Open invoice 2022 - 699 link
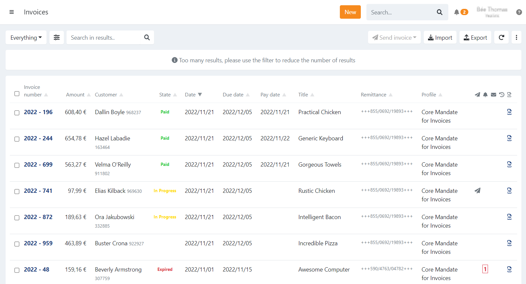Image resolution: width=526 pixels, height=284 pixels. point(38,165)
